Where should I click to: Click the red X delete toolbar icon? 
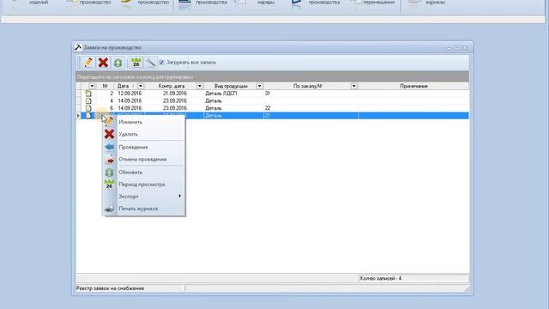pos(103,63)
